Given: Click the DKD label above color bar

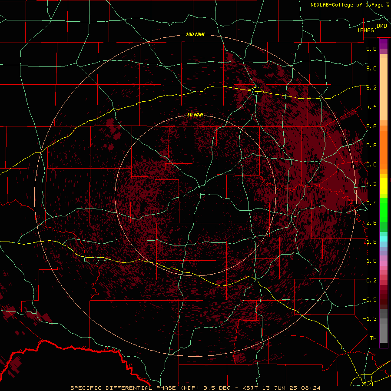Looking at the screenshot, I should coord(382,26).
